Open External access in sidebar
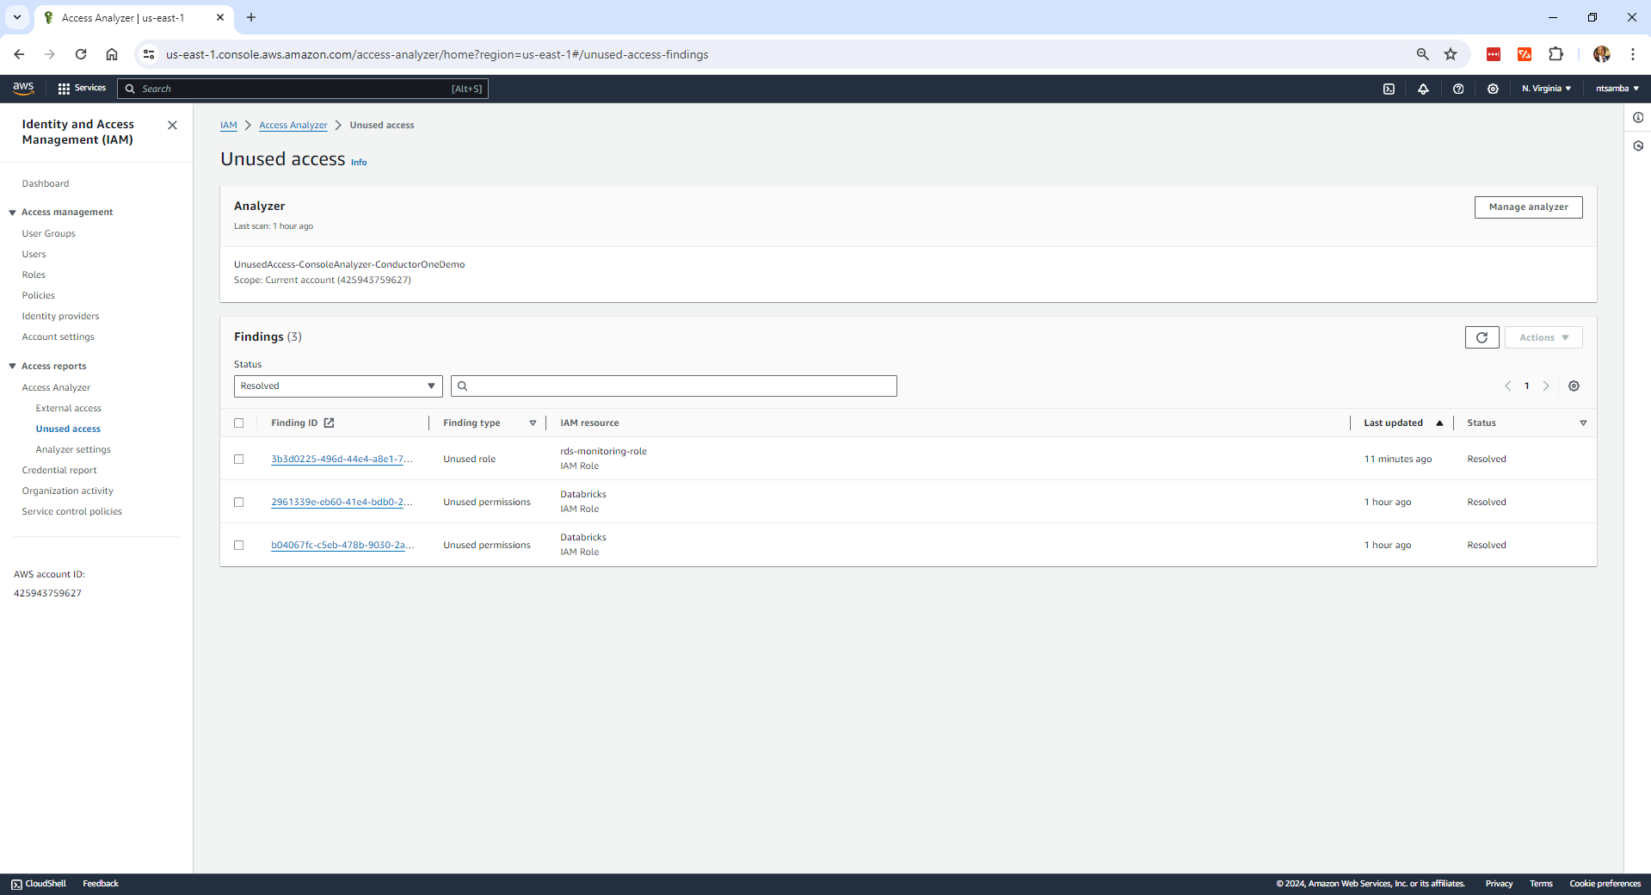1651x895 pixels. click(x=69, y=409)
